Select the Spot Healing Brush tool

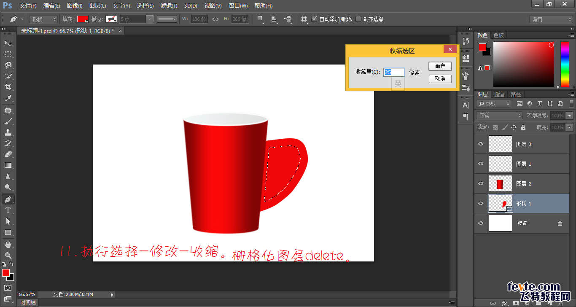(x=8, y=110)
